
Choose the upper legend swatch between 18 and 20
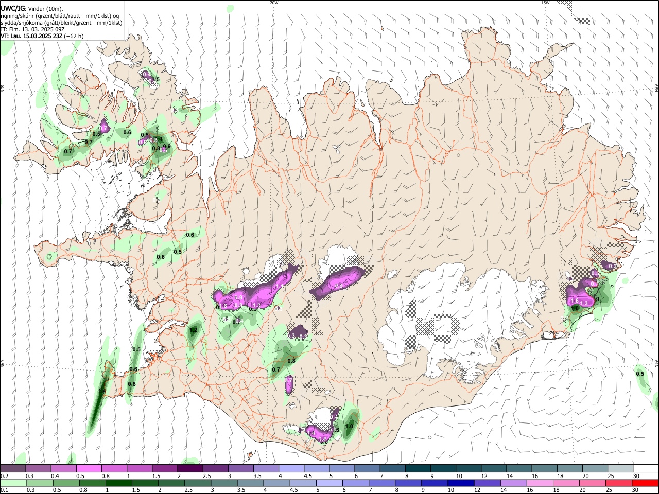tap(570, 469)
